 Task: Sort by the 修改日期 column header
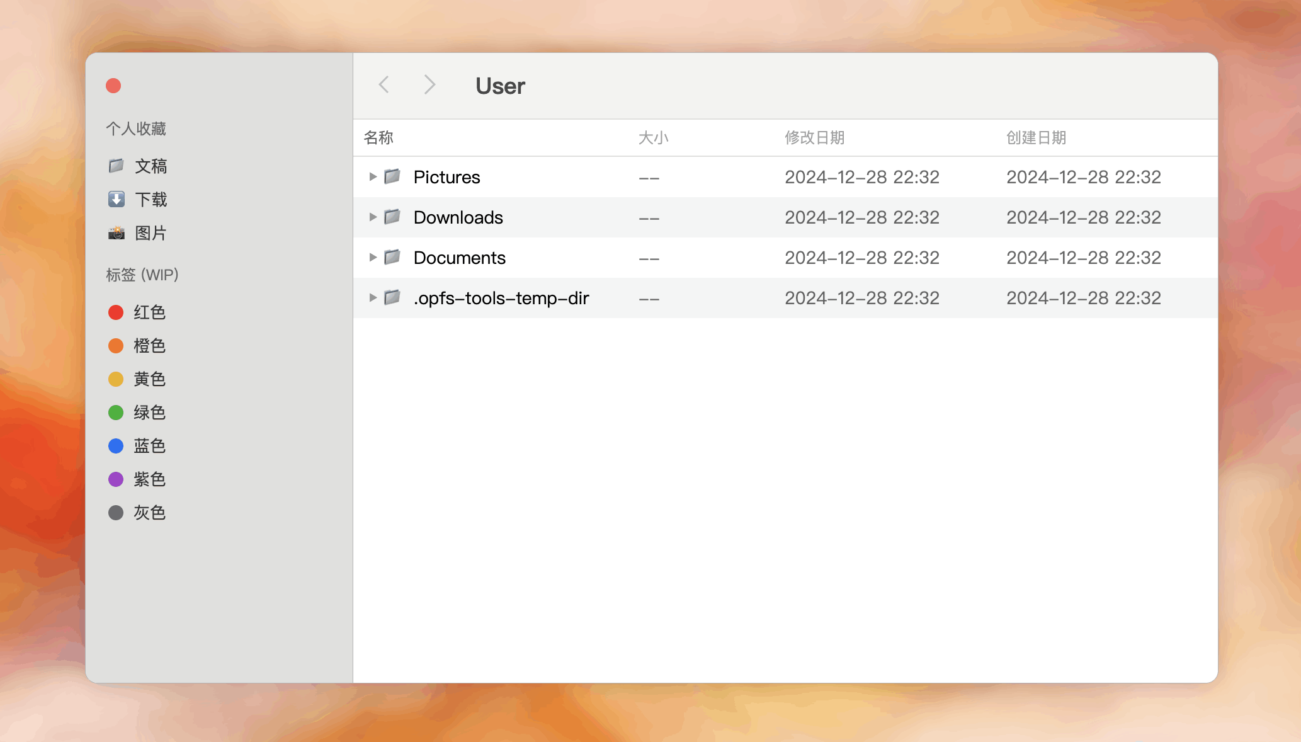tap(814, 137)
